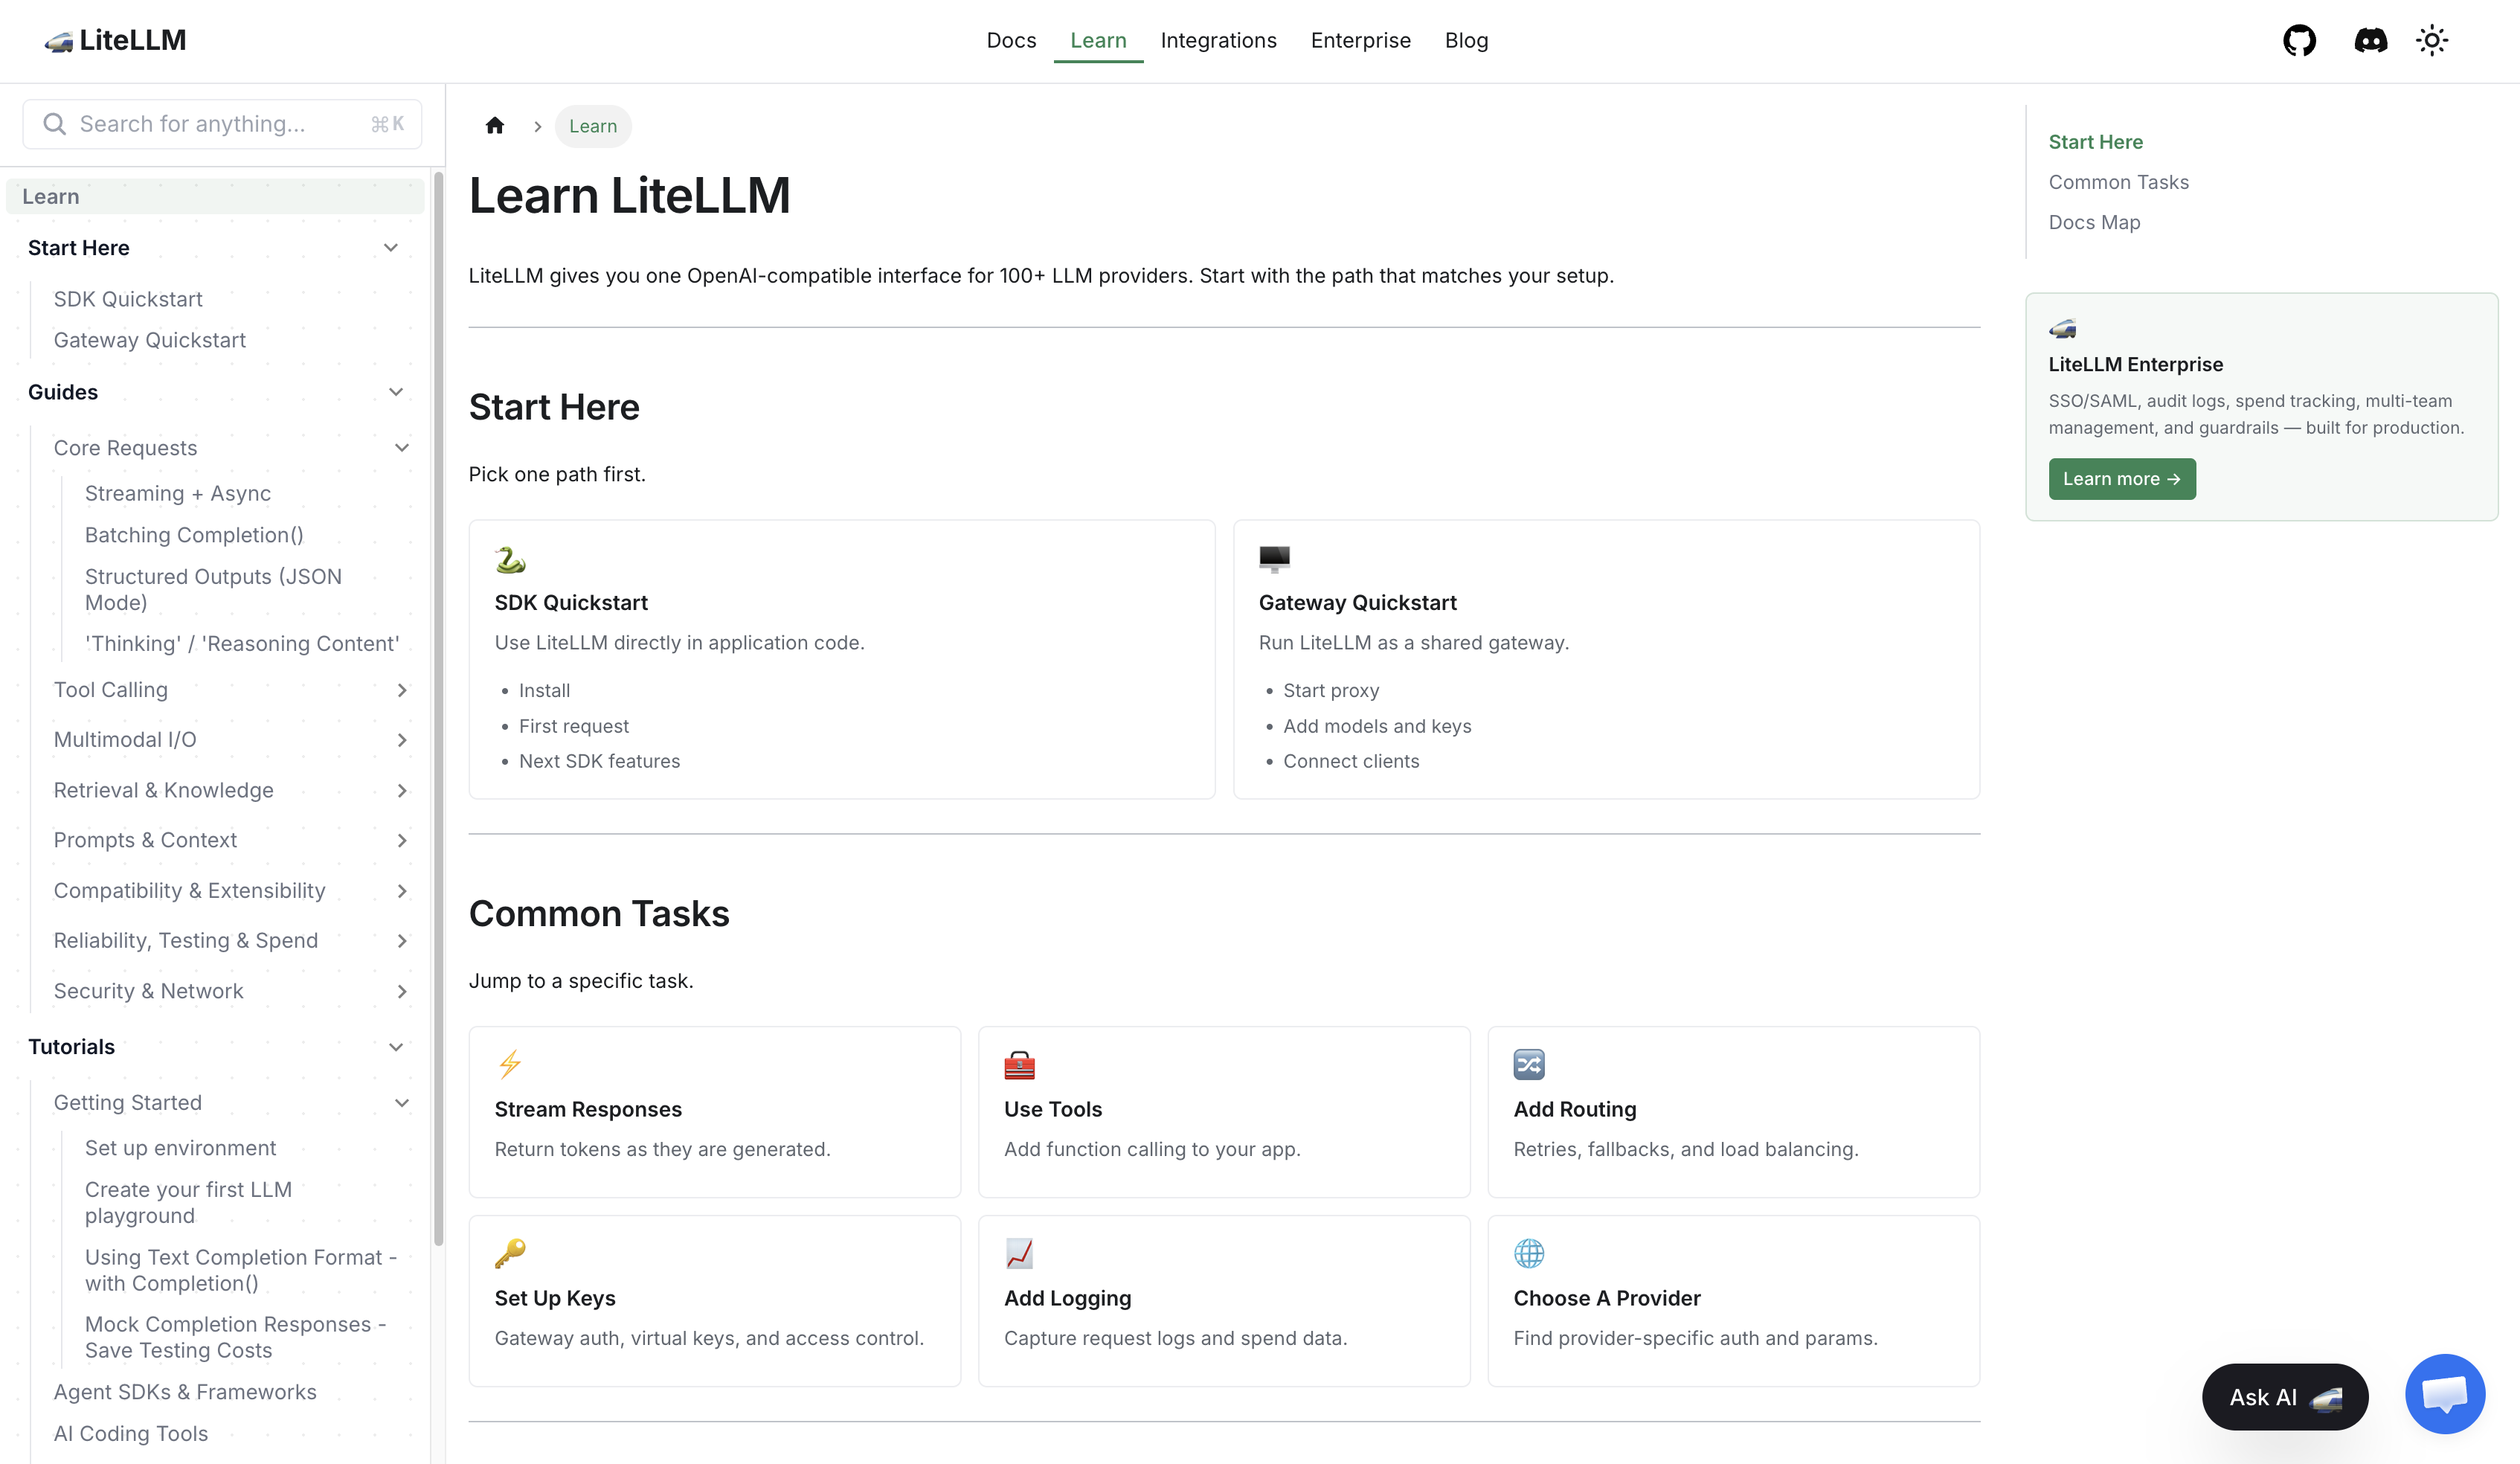The height and width of the screenshot is (1464, 2520).
Task: Click the snake icon on SDK Quickstart card
Action: point(510,559)
